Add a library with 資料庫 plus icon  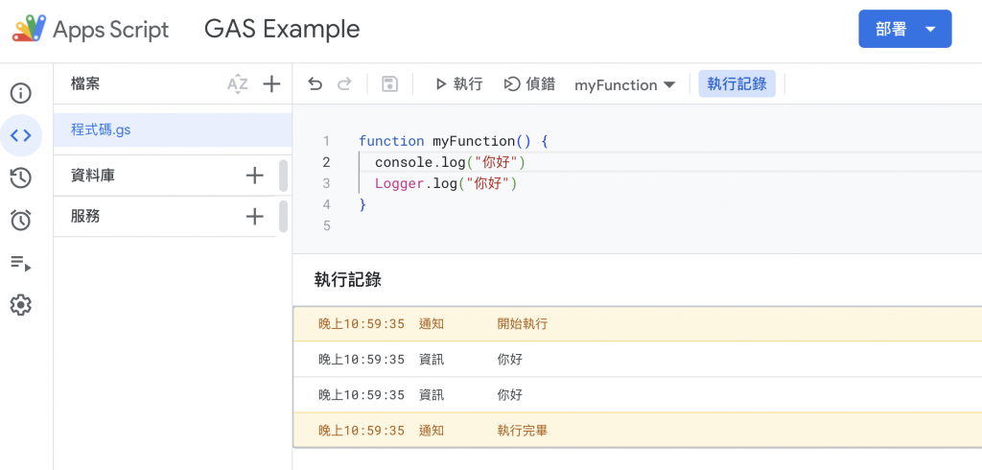[254, 176]
